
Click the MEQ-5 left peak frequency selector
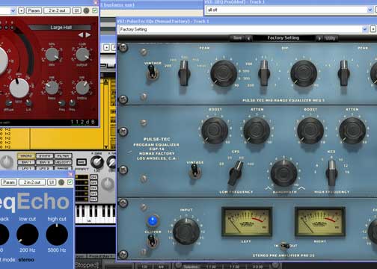tap(184, 73)
